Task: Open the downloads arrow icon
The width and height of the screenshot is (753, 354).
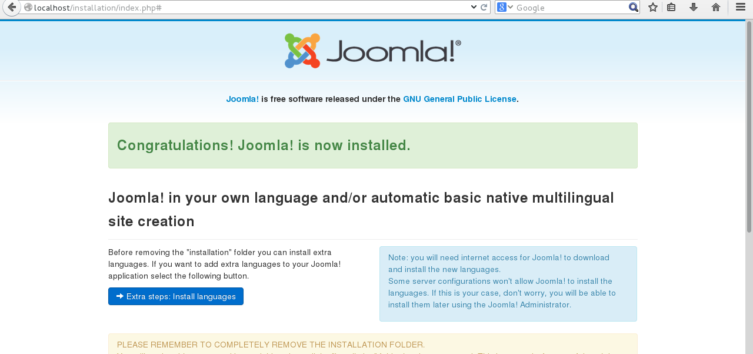Action: tap(694, 7)
